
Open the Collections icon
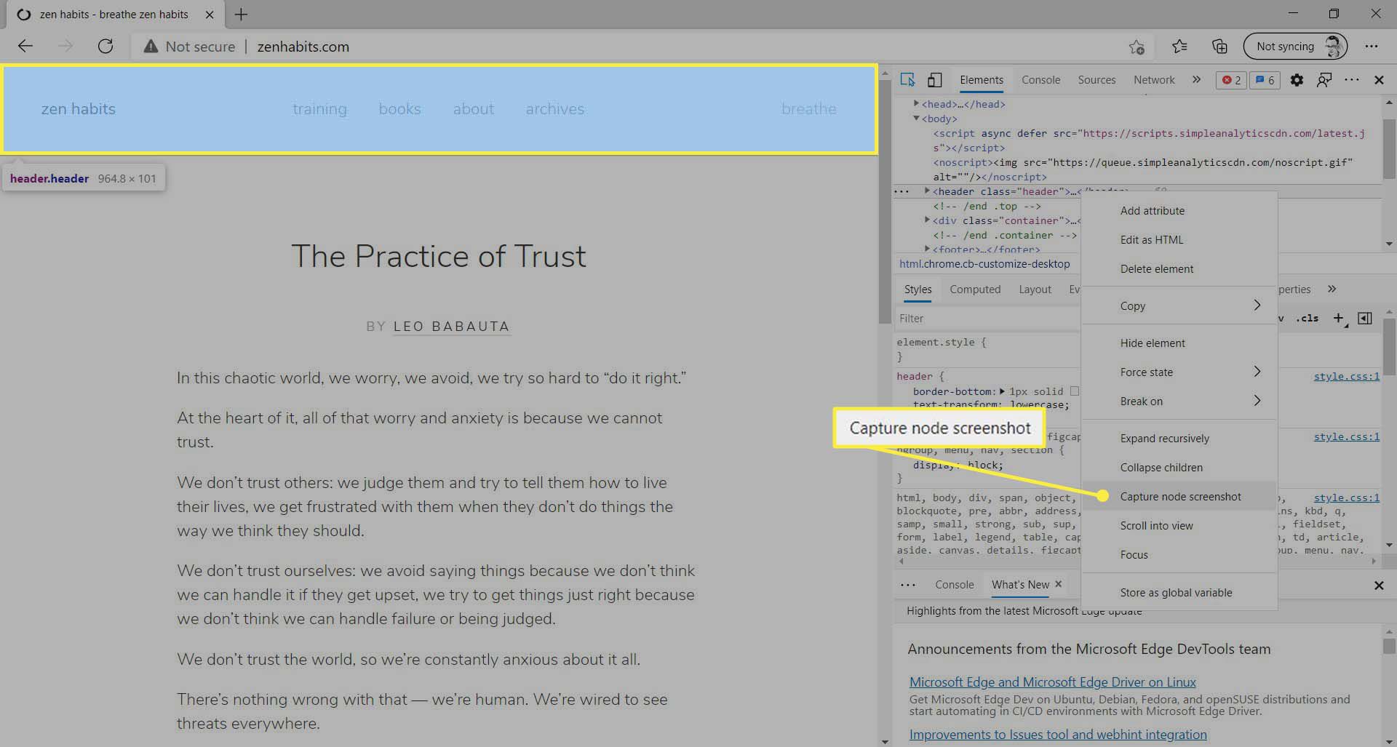pos(1219,47)
